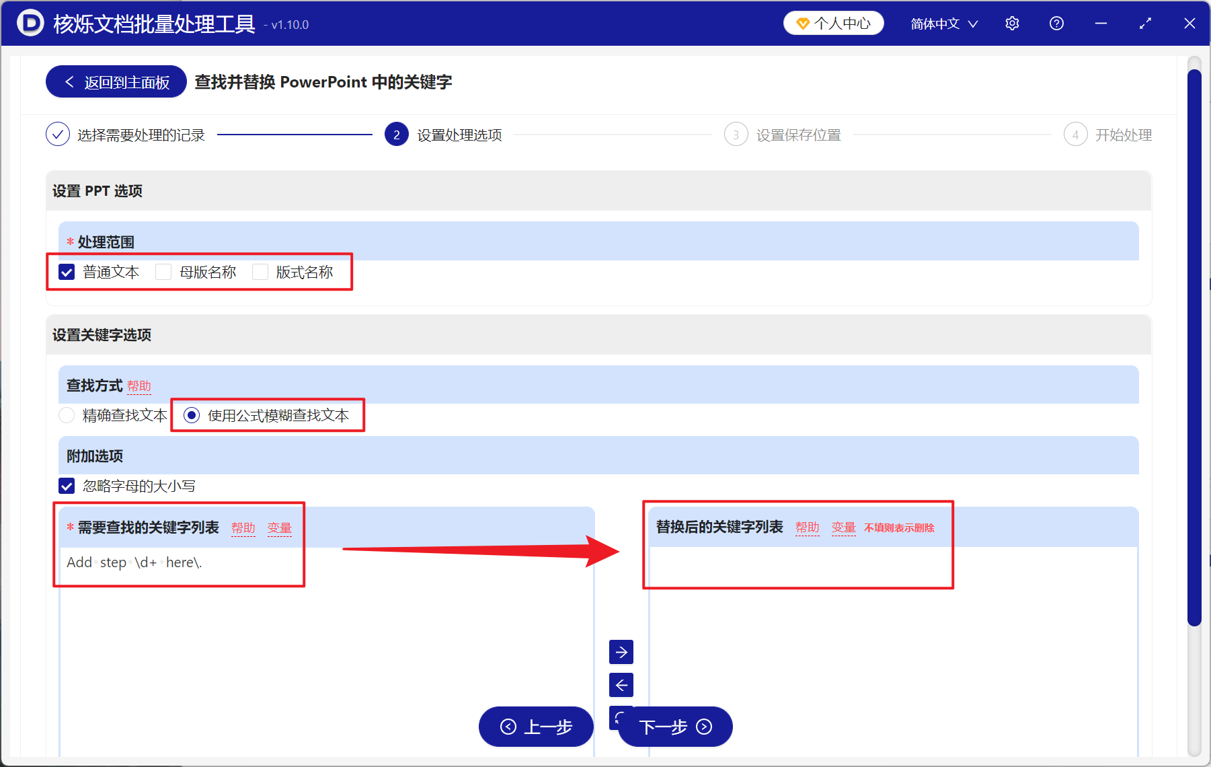This screenshot has width=1211, height=767.
Task: Click the 返回到主面板 button
Action: (115, 81)
